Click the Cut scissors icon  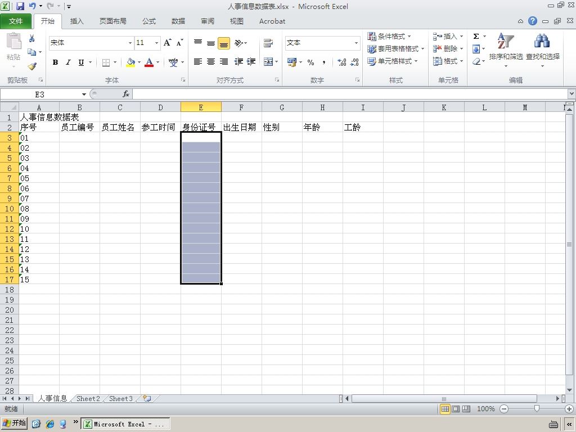[32, 38]
